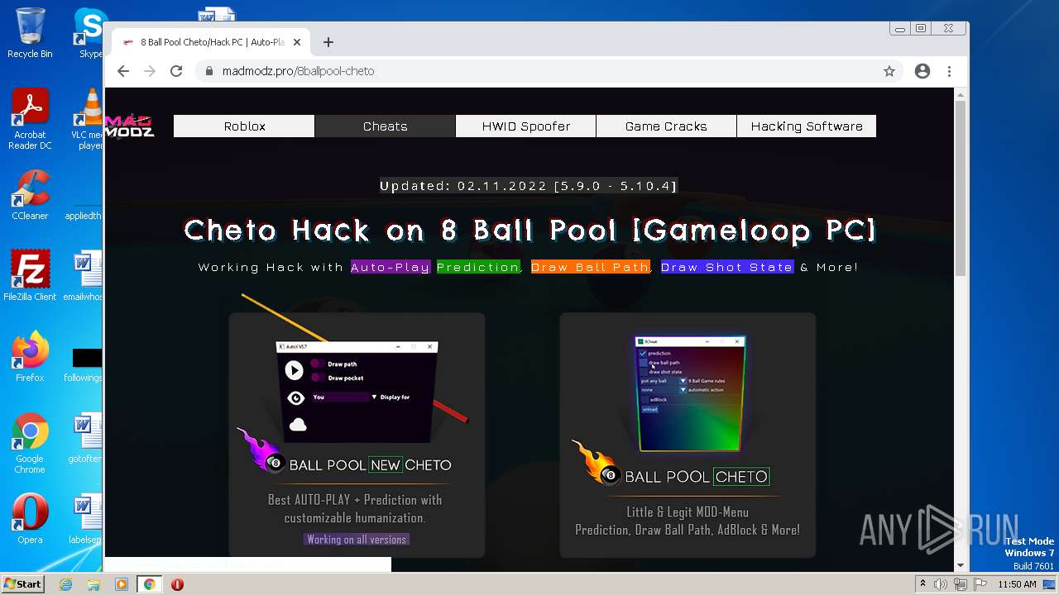1059x595 pixels.
Task: Open the Chrome profile avatar menu
Action: point(922,71)
